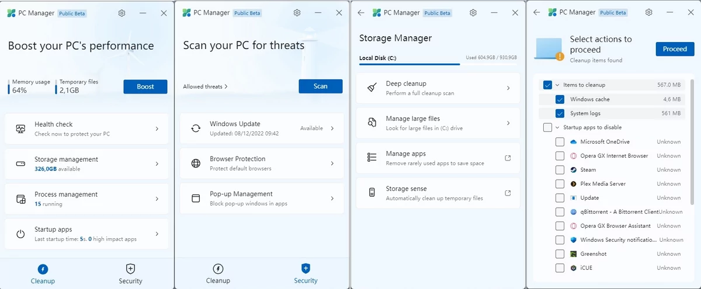Collapse the Items to cleanup group
This screenshot has height=289, width=701.
tap(557, 85)
